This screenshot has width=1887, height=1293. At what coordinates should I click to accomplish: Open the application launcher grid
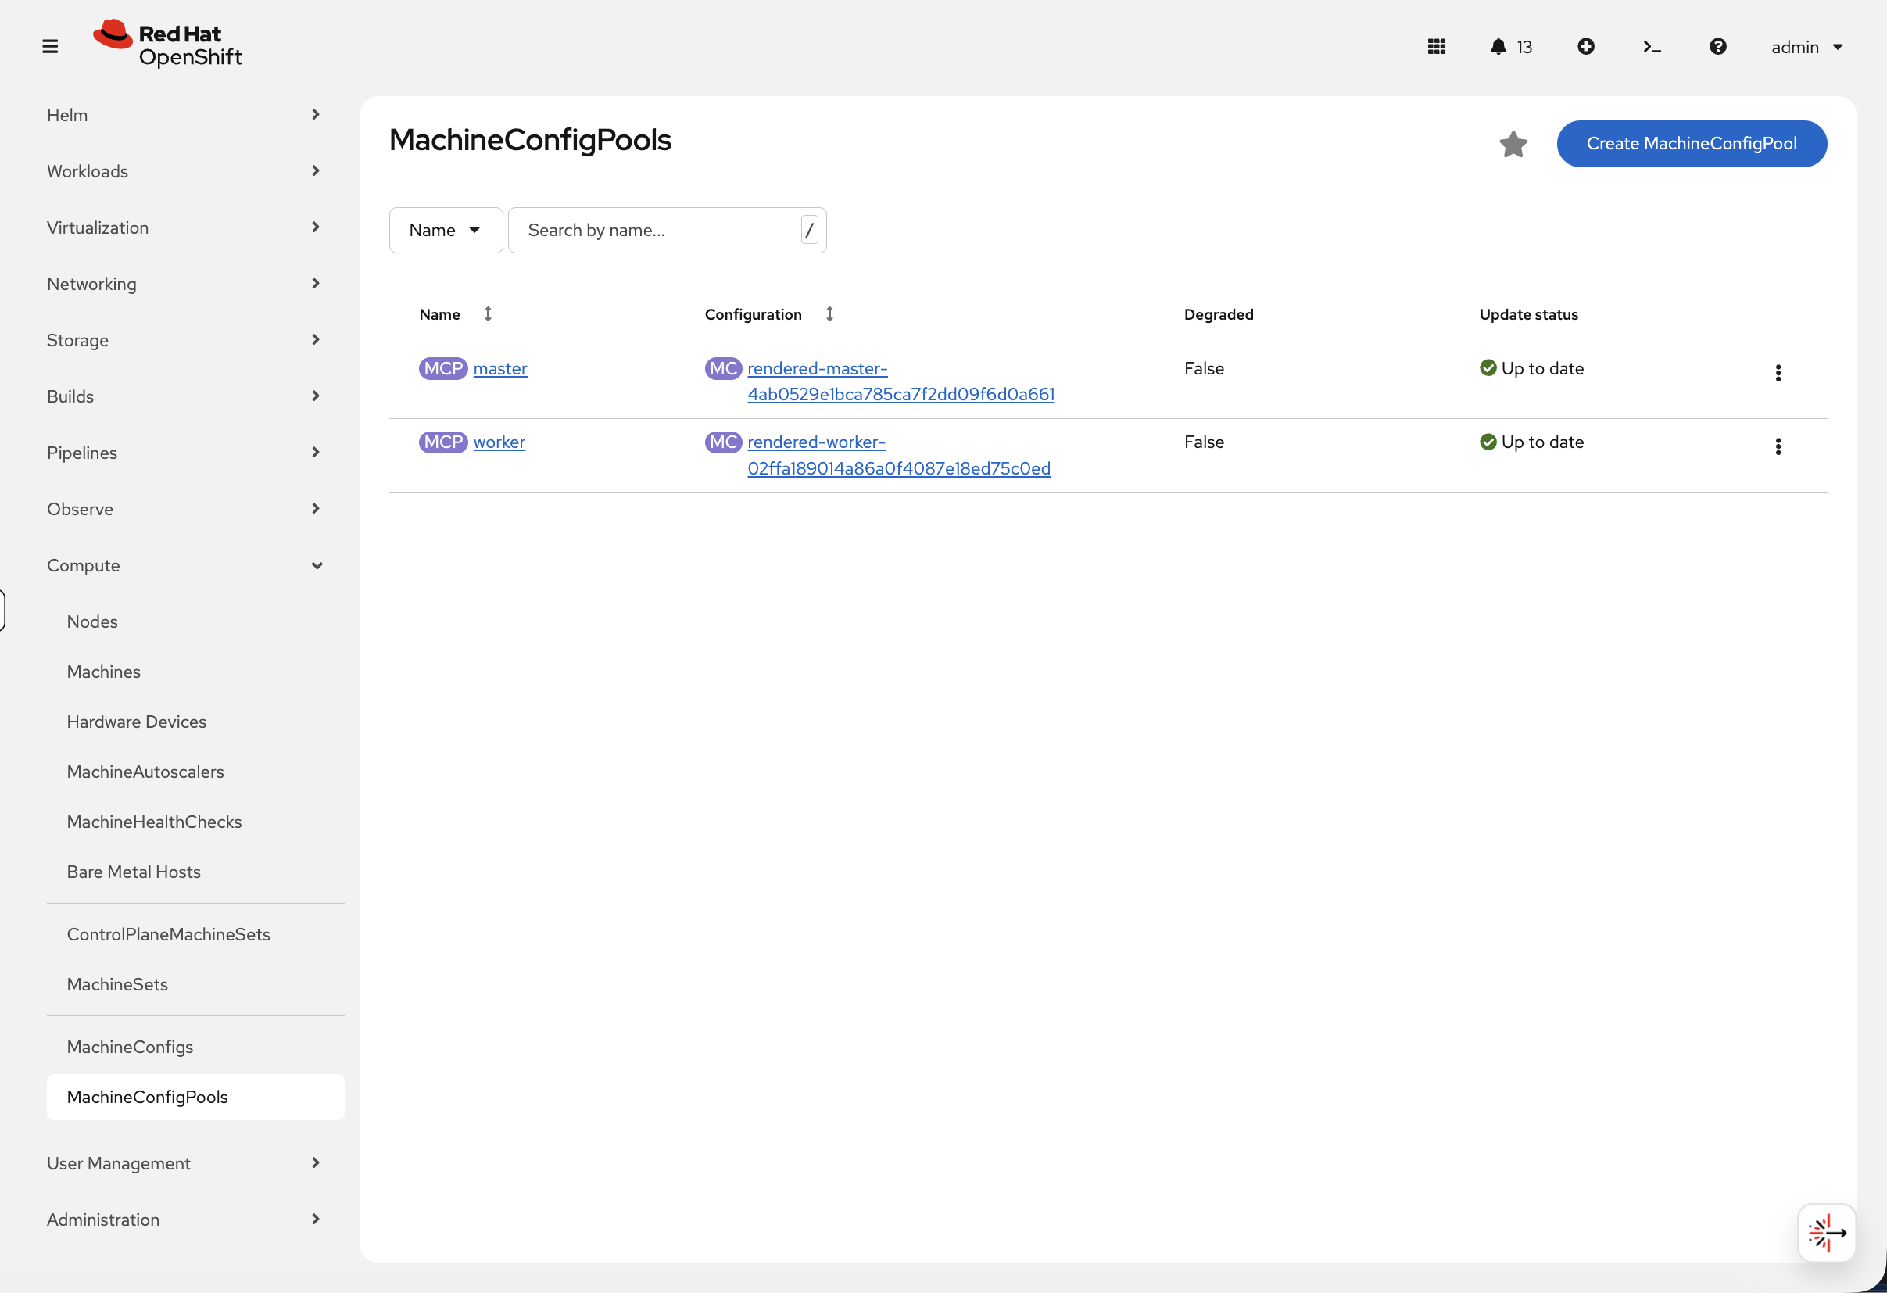point(1437,46)
